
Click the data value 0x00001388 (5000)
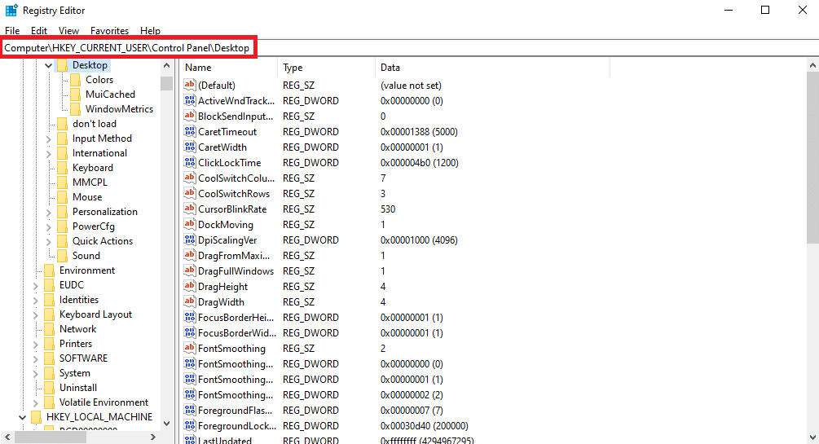(x=419, y=132)
